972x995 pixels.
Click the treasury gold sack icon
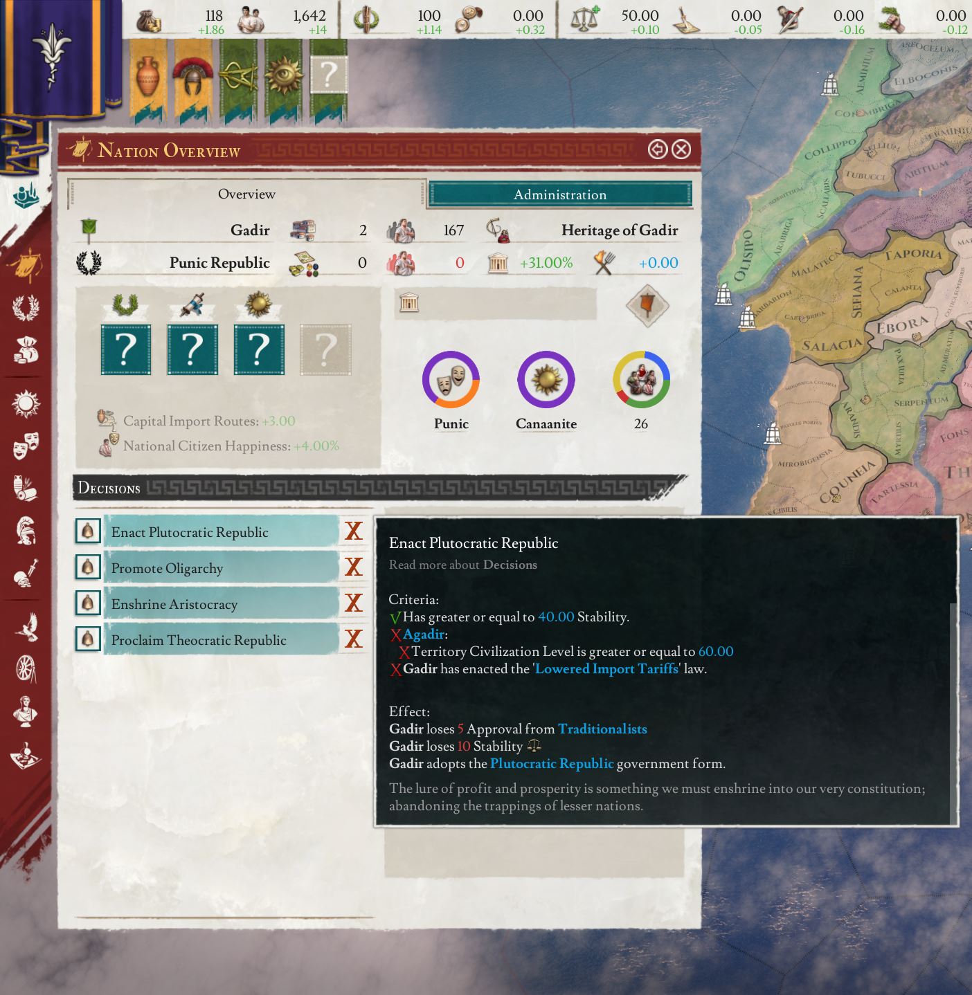coord(148,19)
